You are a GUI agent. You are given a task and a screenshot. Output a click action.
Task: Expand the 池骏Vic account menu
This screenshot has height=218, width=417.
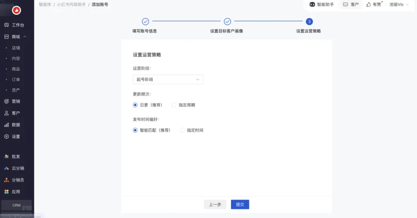point(399,5)
